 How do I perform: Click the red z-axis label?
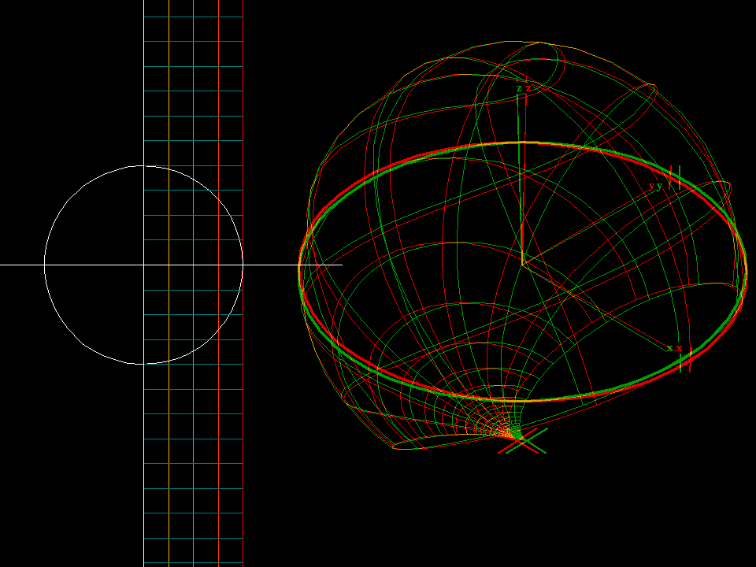coord(527,88)
